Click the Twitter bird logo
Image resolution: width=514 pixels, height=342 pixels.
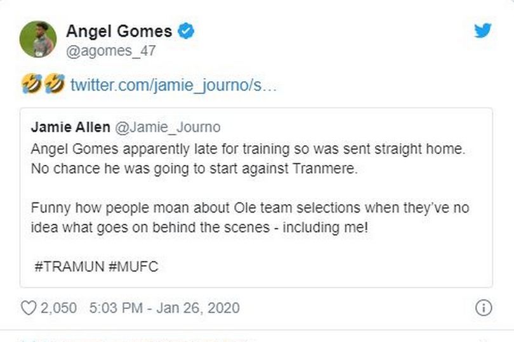click(483, 30)
